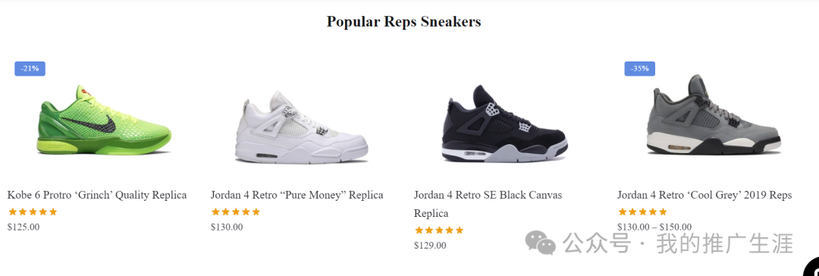Click the $130.00 price of Pure Money

(227, 227)
